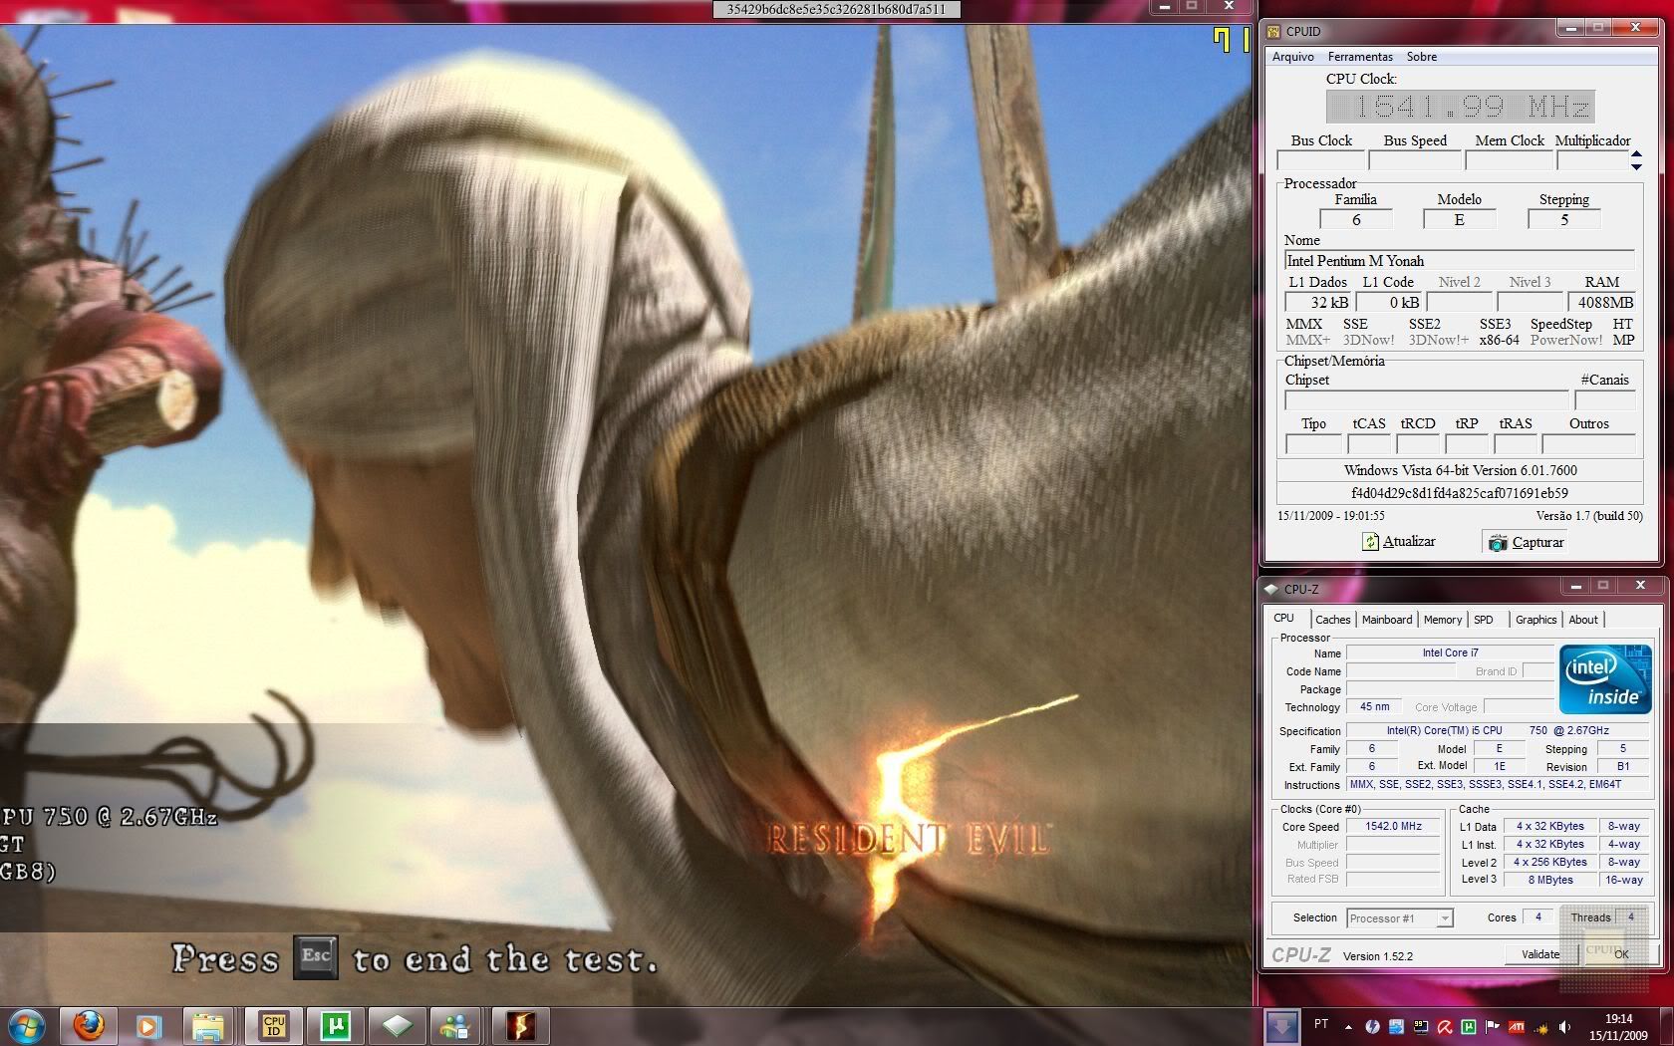Viewport: 1674px width, 1046px height.
Task: Open Windows Media Player from the taskbar
Action: (149, 1025)
